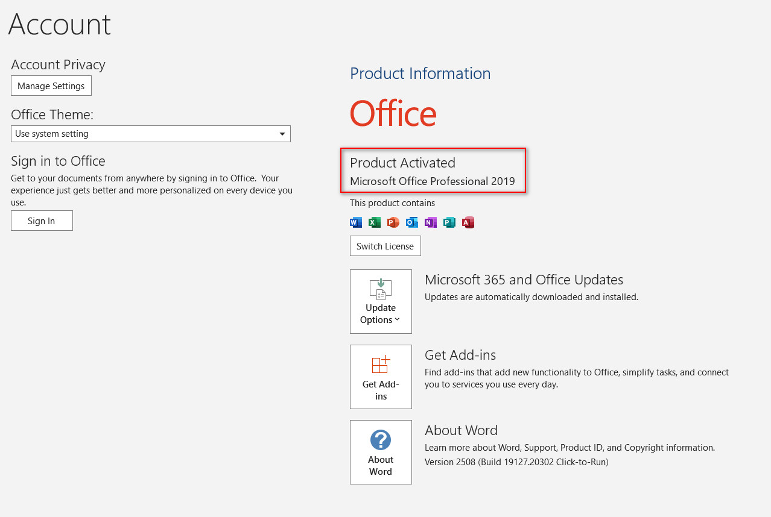The width and height of the screenshot is (771, 517).
Task: Click the Outlook app icon
Action: 412,222
